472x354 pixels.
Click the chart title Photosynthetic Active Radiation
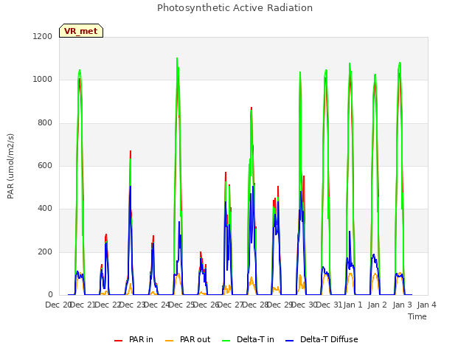[235, 8]
